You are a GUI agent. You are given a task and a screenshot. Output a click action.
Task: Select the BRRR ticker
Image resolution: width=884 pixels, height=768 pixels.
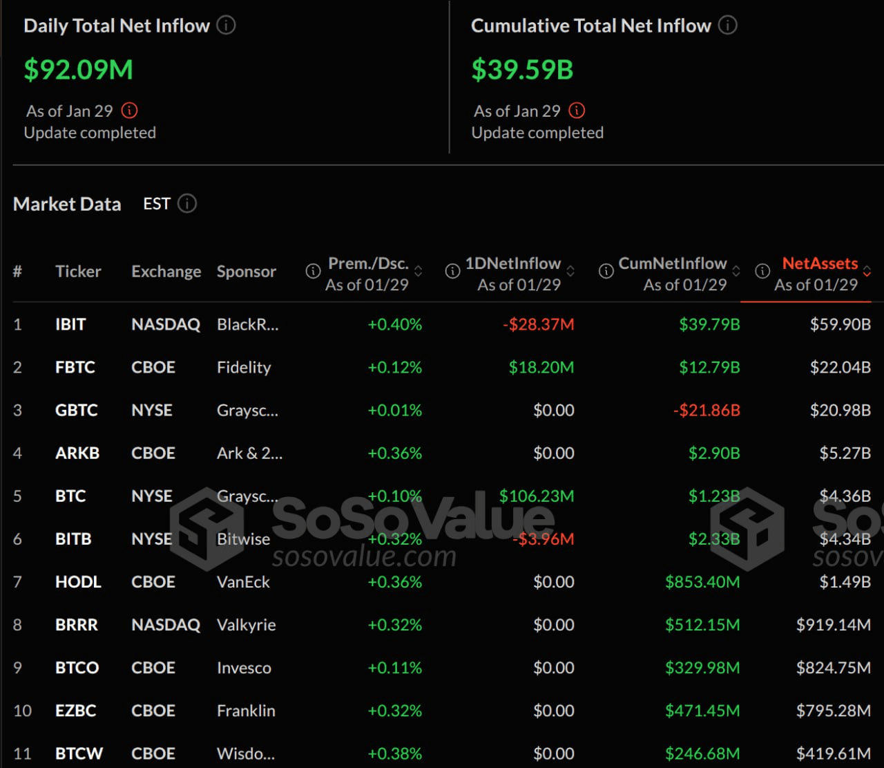(77, 624)
